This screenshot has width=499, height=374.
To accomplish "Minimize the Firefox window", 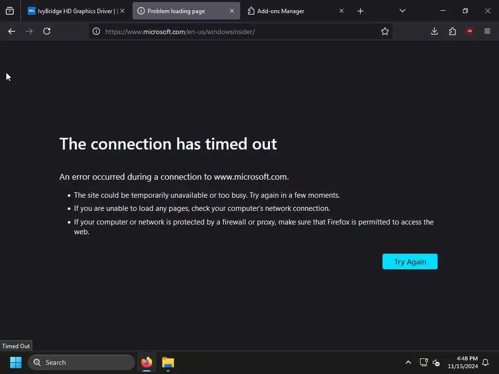I will tap(442, 11).
